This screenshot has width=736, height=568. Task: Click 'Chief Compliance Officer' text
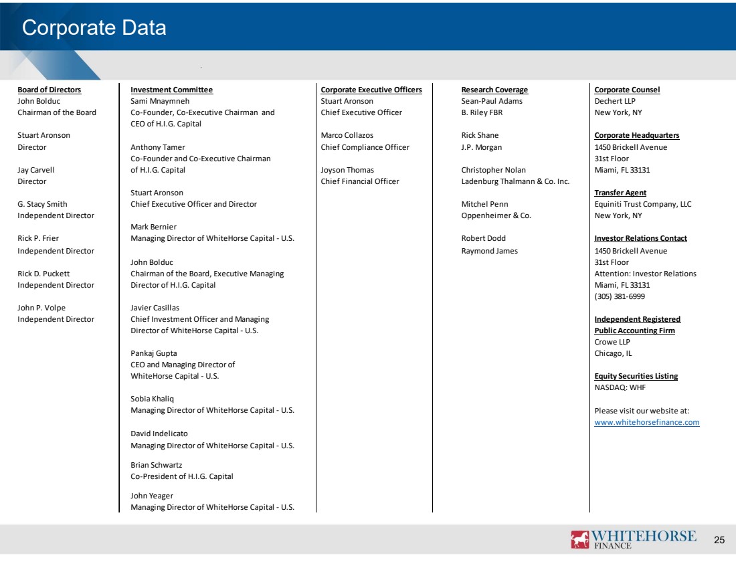(365, 147)
